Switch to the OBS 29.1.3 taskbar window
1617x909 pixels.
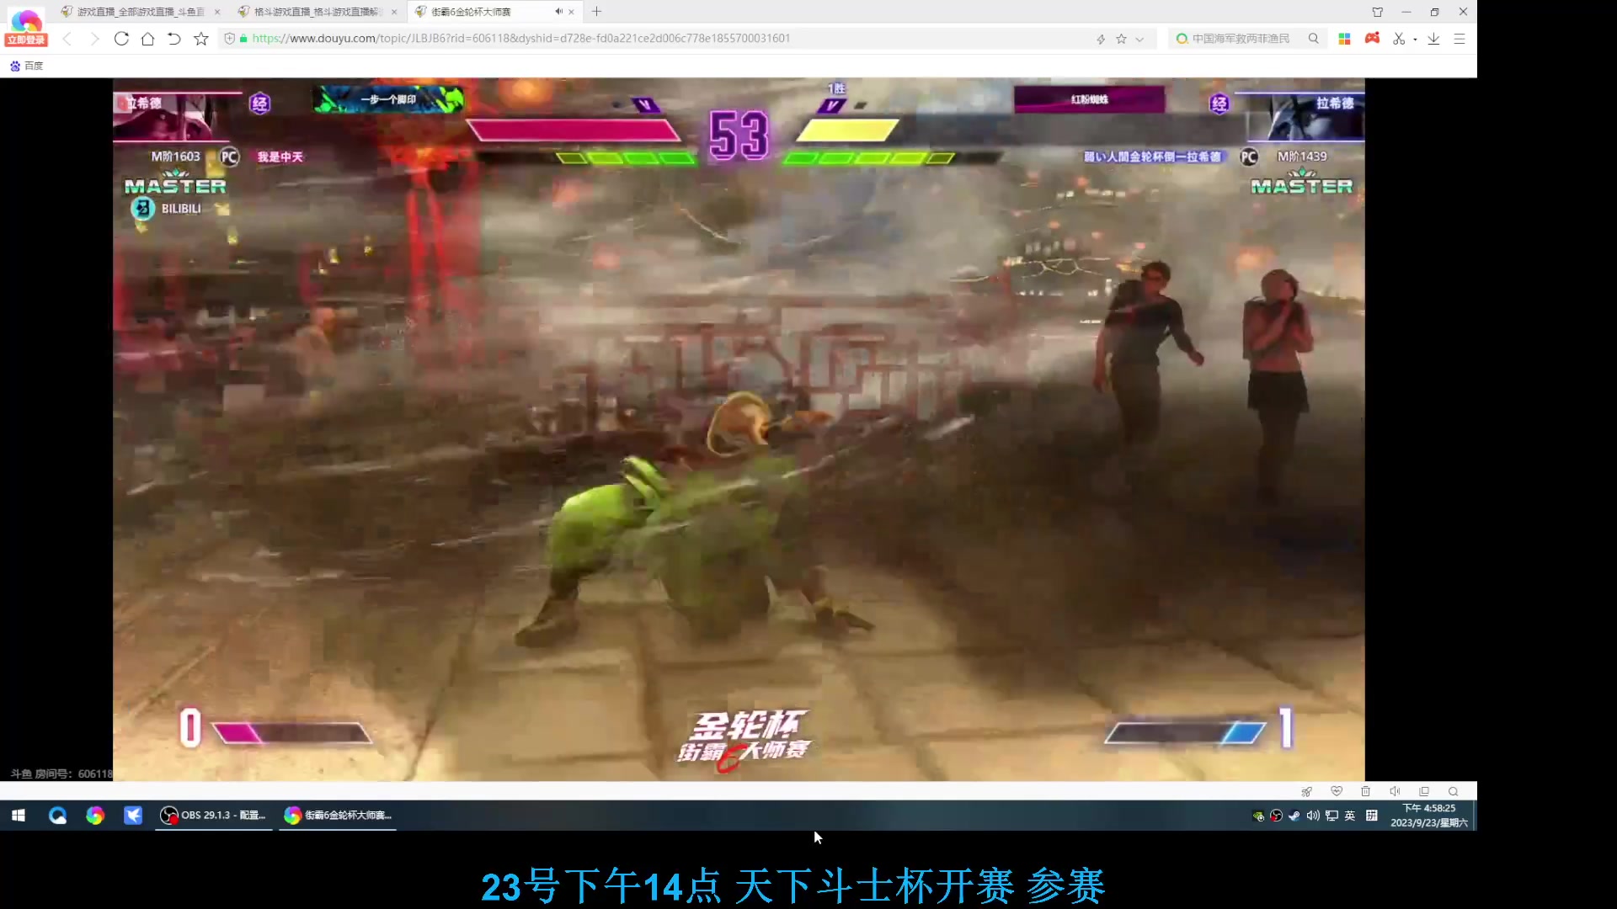[x=214, y=815]
